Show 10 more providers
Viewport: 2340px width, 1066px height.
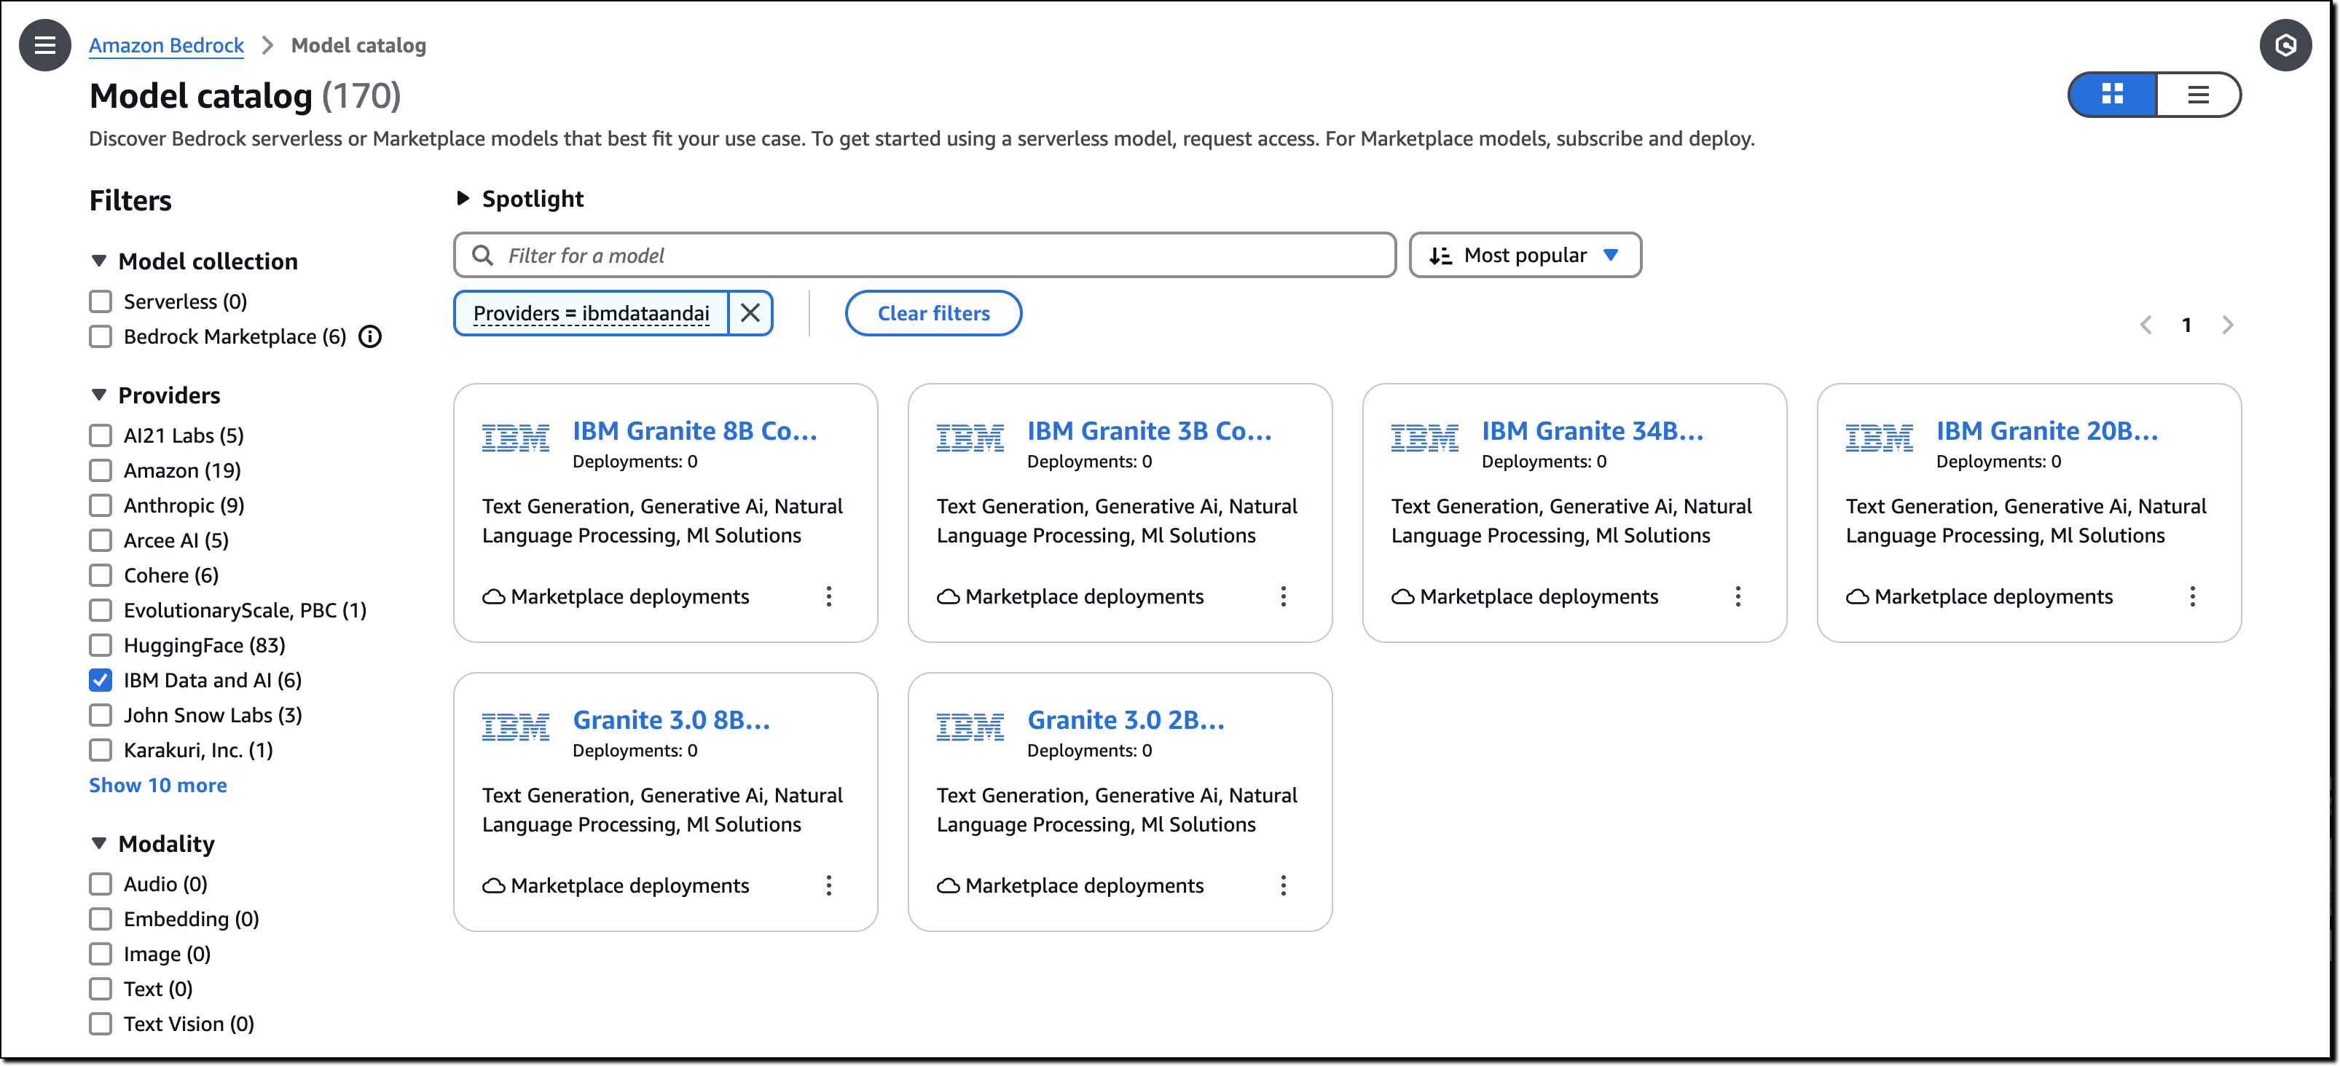click(x=158, y=786)
